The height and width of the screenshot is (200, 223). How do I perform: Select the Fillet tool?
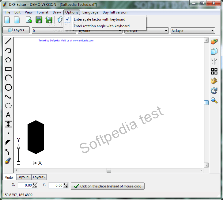pyautogui.click(x=7, y=152)
